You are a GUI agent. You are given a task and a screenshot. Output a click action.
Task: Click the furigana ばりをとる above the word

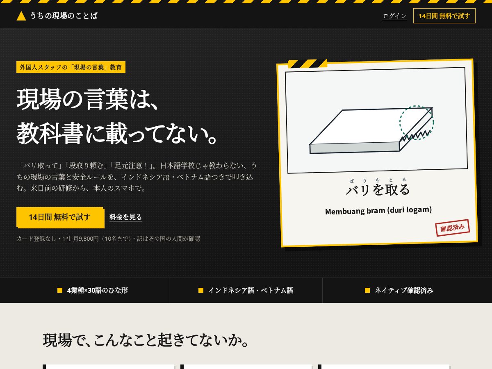[378, 180]
